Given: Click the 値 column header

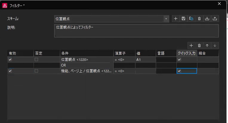Looking at the screenshot, I should pyautogui.click(x=145, y=53).
